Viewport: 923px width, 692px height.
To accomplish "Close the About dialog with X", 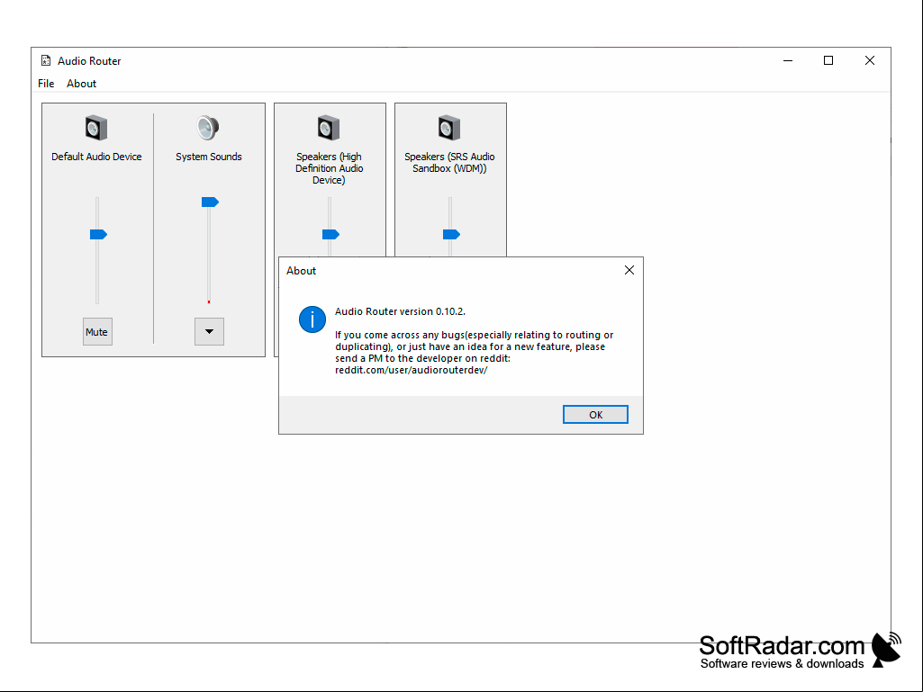I will click(629, 270).
